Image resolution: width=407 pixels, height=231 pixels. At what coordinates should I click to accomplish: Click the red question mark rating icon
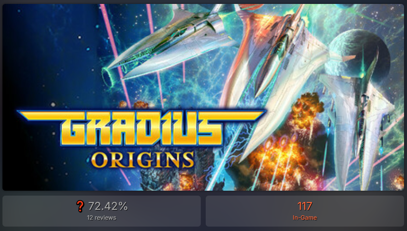(80, 206)
